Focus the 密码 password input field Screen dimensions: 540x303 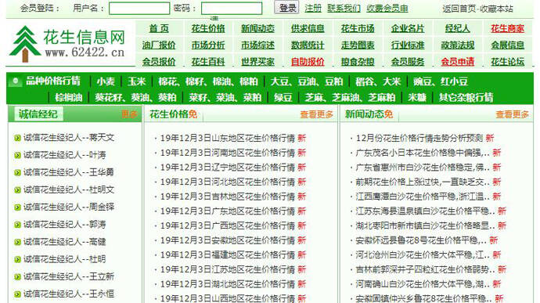(232, 9)
